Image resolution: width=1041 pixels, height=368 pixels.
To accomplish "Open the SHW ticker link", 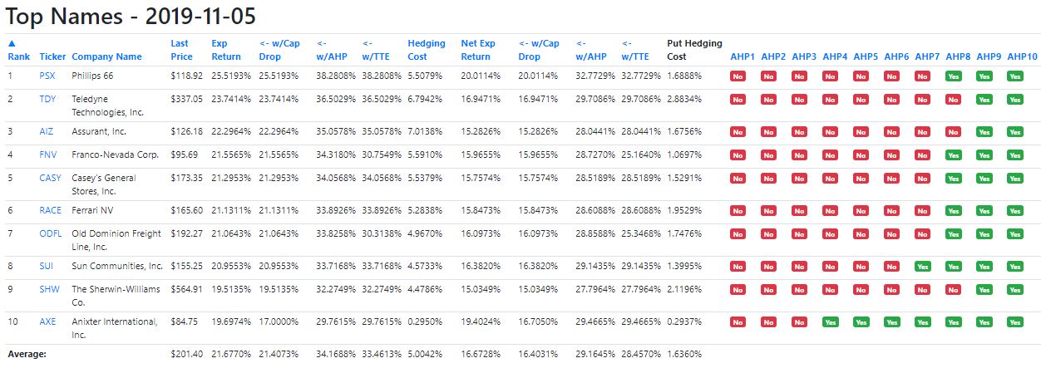I will [x=48, y=289].
